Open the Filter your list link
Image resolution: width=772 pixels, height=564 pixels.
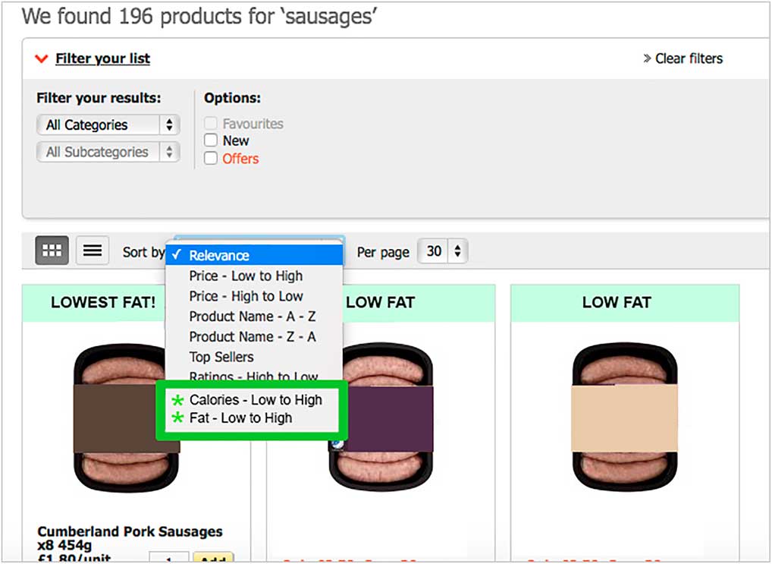click(103, 58)
